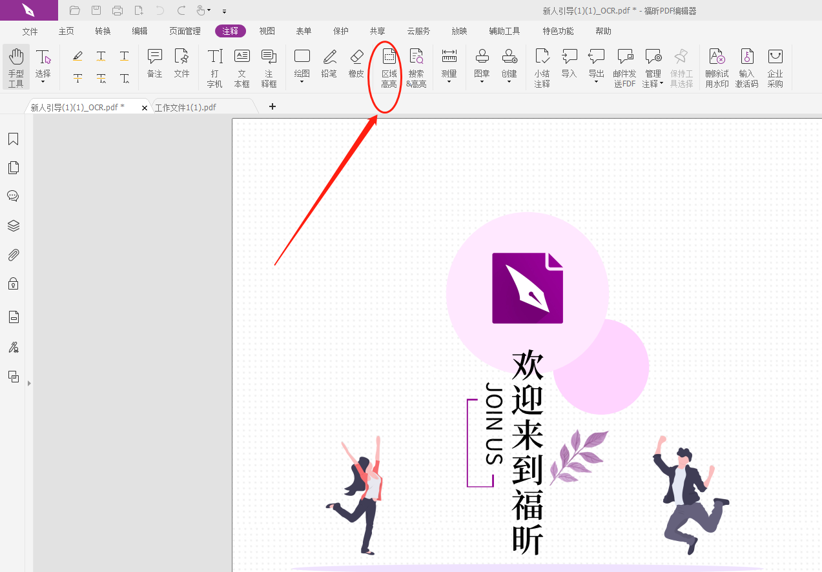The image size is (822, 572).
Task: Select the 橡皮 eraser tool
Action: 356,64
